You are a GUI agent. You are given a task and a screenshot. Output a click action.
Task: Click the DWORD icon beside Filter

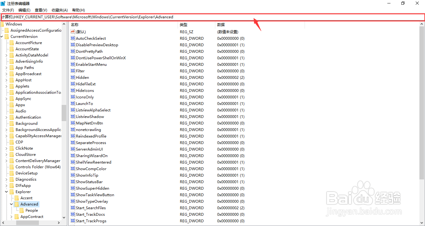pyautogui.click(x=73, y=71)
